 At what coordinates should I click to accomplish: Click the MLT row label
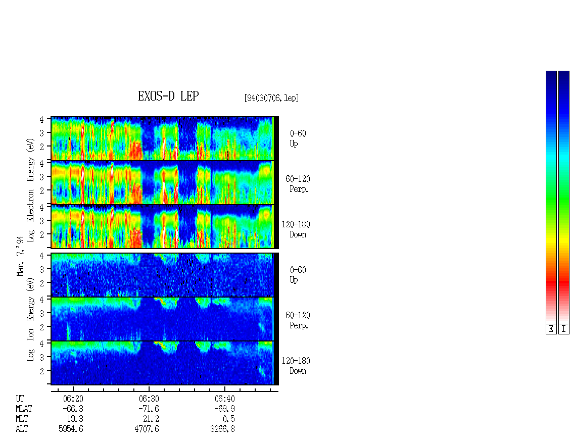[22, 419]
